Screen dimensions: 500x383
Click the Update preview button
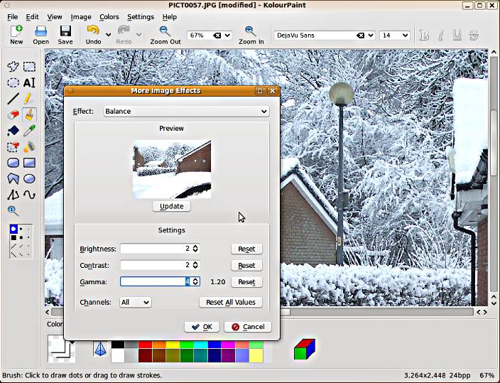(171, 206)
